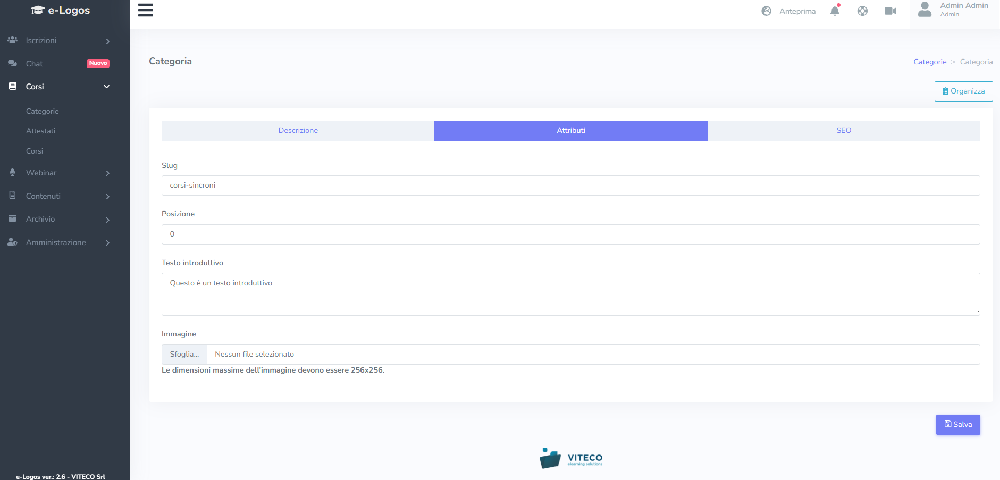Click Sfoglia to choose an image
Image resolution: width=1000 pixels, height=480 pixels.
click(x=184, y=355)
